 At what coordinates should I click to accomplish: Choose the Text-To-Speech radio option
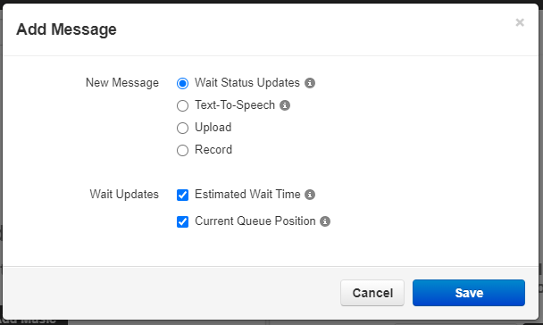coord(182,105)
